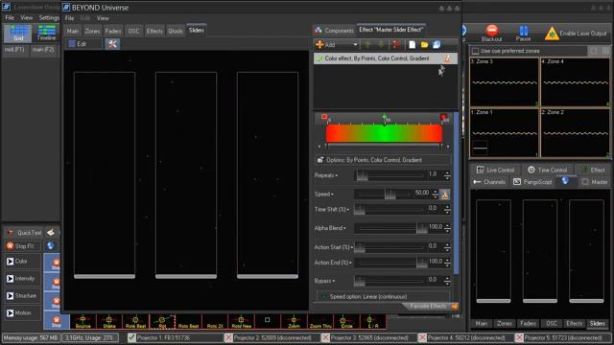Toggle Projector 5 disconnected checkbox
The height and width of the screenshot is (345, 614).
(x=519, y=337)
